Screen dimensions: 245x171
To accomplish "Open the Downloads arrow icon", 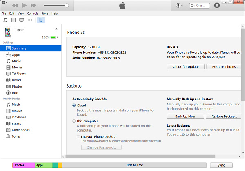I will point(217,5).
